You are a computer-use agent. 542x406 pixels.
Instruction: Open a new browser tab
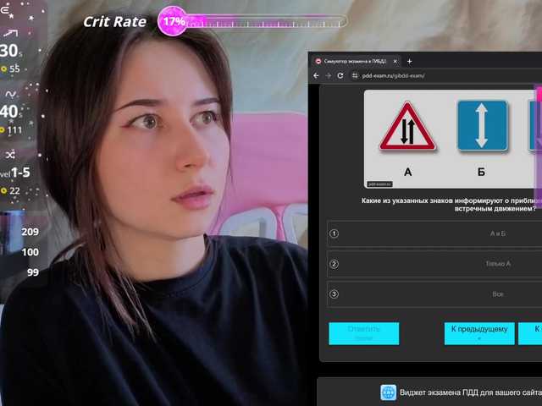point(409,62)
